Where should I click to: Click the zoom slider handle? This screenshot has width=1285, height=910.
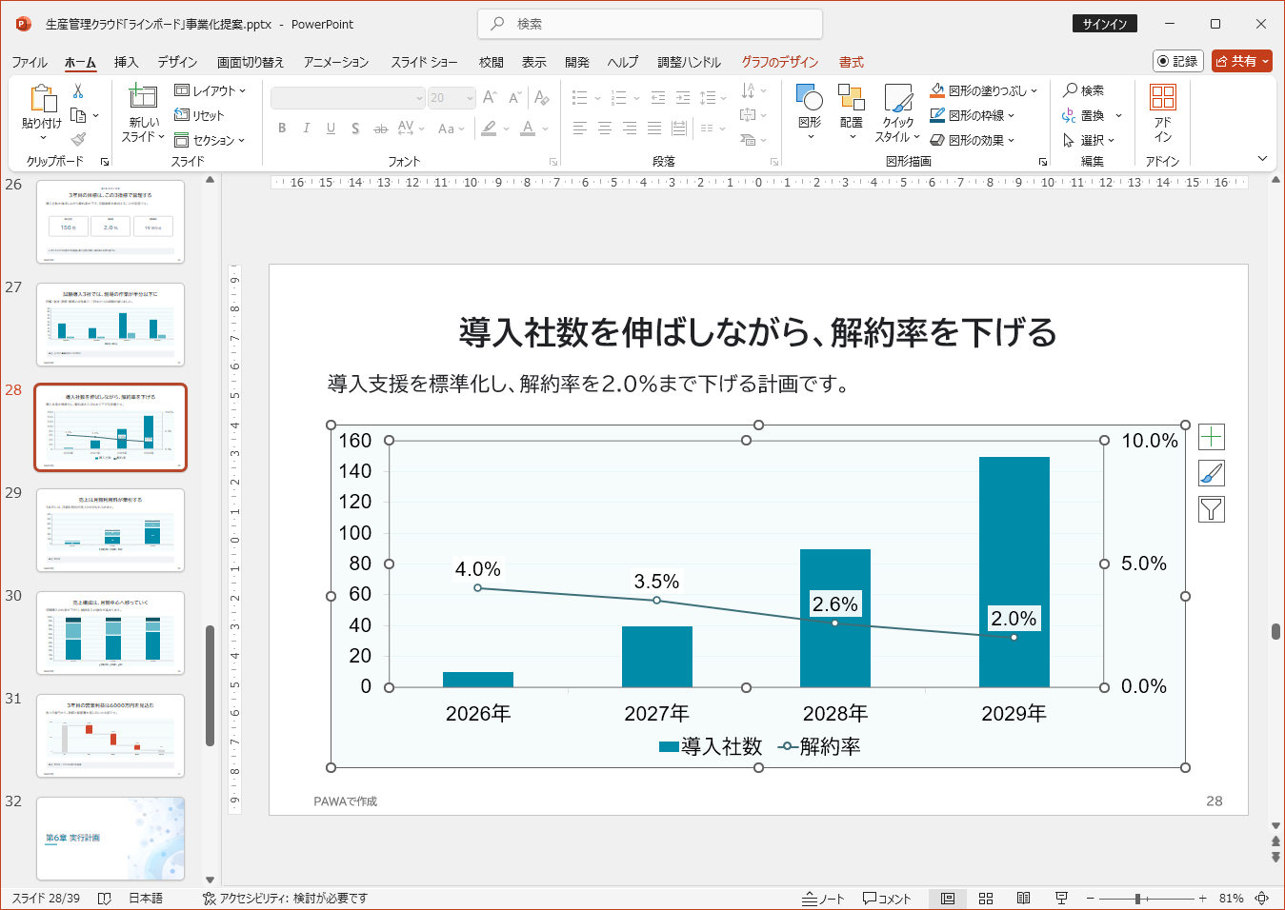[x=1137, y=899]
